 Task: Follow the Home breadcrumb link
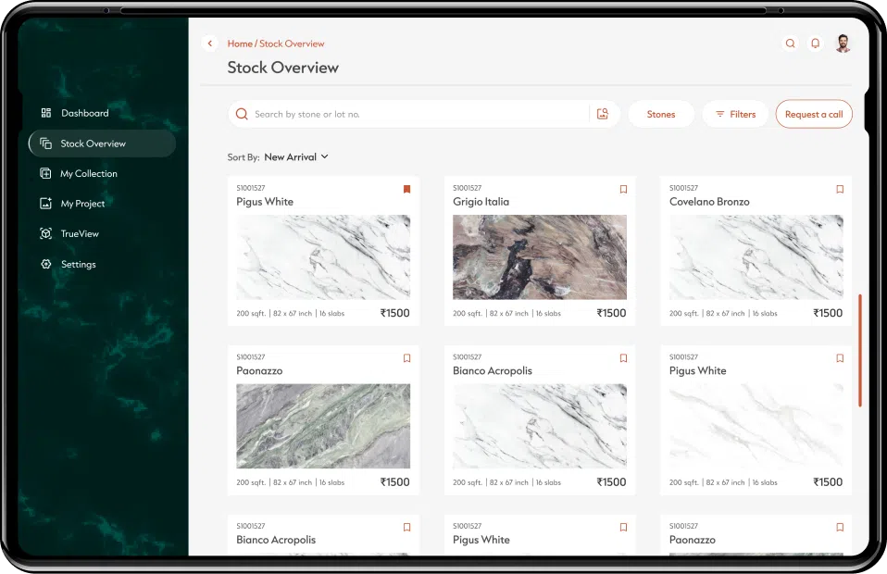(240, 44)
